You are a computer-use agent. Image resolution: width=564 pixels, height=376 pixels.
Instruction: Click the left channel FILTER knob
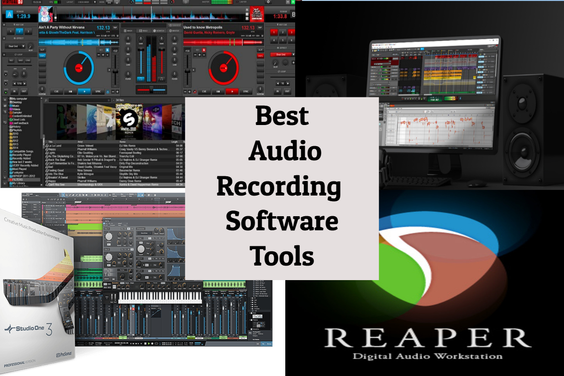[x=128, y=74]
